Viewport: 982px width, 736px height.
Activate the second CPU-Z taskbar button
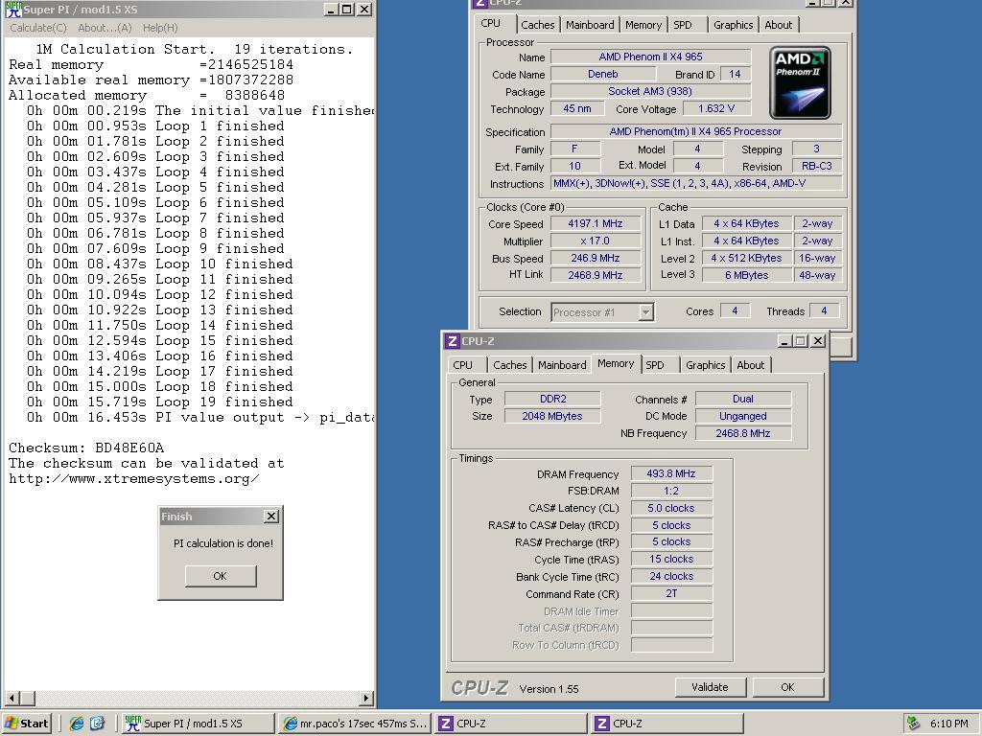667,724
